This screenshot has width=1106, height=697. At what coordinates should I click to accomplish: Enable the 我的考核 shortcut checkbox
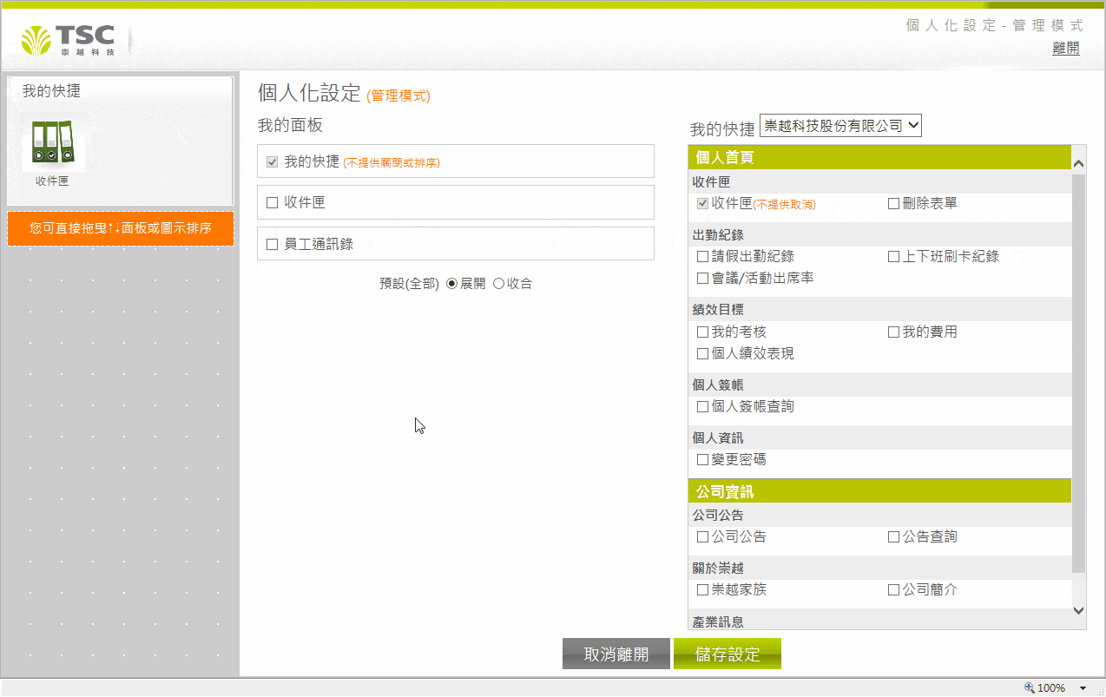pyautogui.click(x=702, y=332)
